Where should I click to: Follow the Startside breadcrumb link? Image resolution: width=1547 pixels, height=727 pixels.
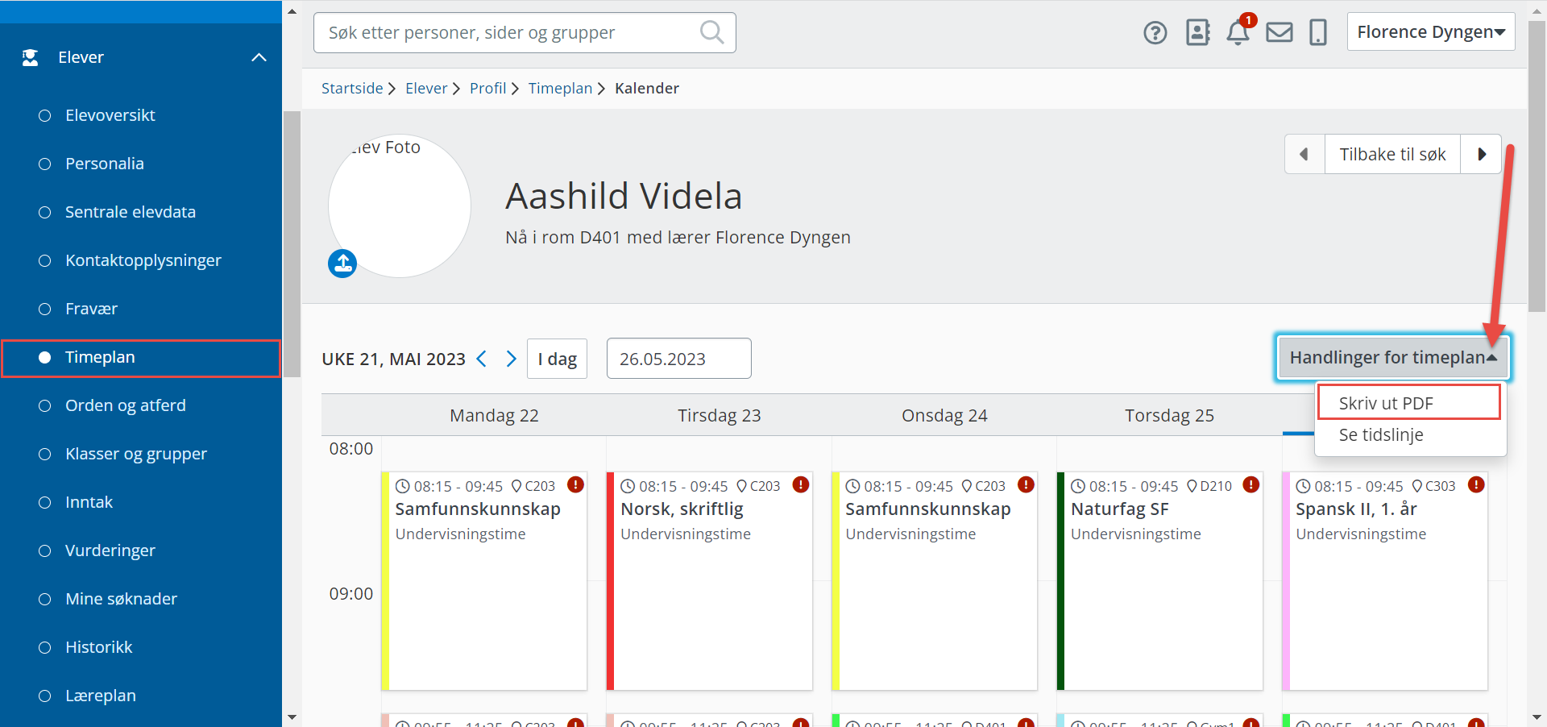click(x=352, y=89)
